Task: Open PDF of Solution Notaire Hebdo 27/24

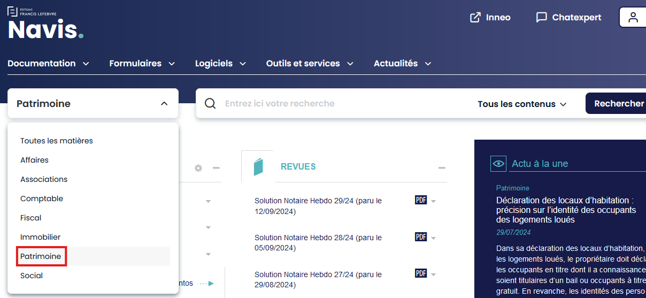Action: point(421,273)
